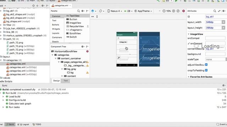
Task: Show the red error indicator in design toolbar
Action: tap(183, 11)
